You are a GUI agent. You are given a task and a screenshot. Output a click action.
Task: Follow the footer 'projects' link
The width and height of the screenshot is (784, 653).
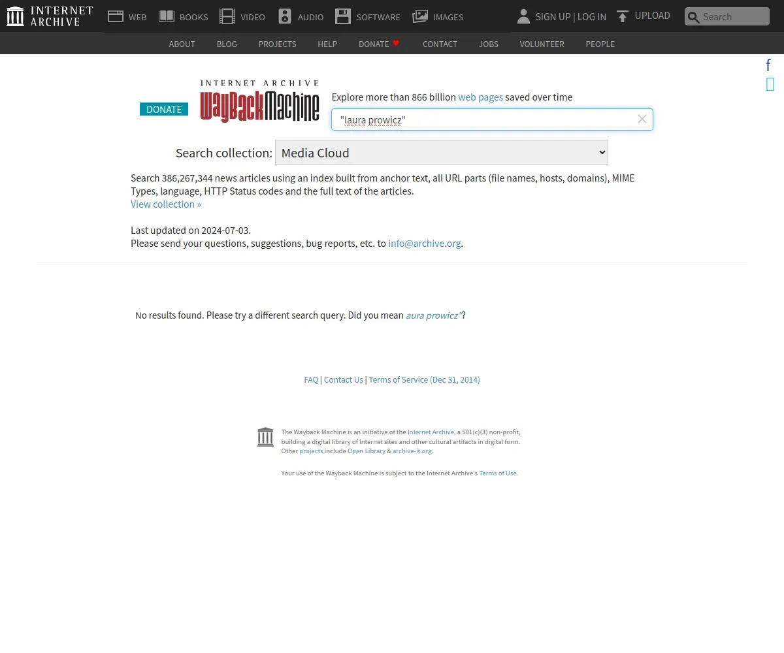[311, 451]
